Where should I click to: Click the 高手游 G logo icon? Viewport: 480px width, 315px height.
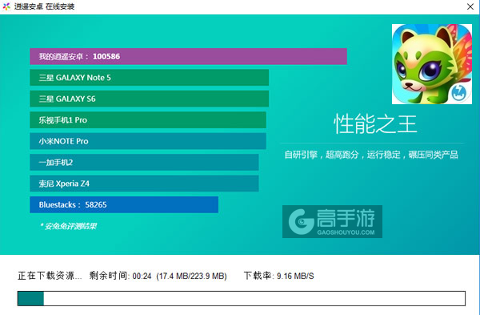[302, 221]
